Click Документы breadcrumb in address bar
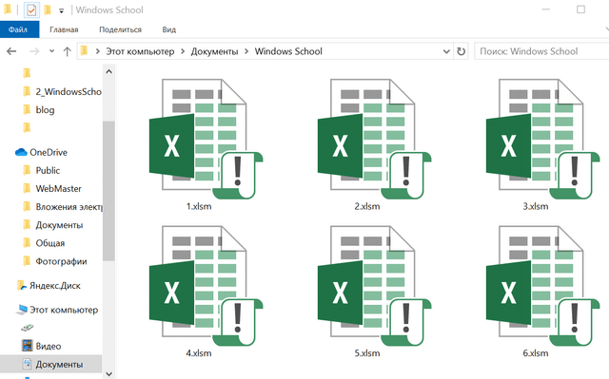 click(214, 51)
